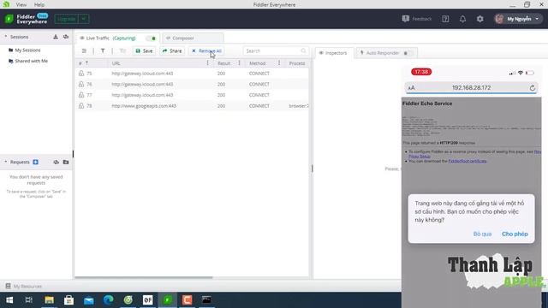Screen dimensions: 548x308
Task: Tap Bỏ qua in the phone dialog
Action: click(482, 234)
